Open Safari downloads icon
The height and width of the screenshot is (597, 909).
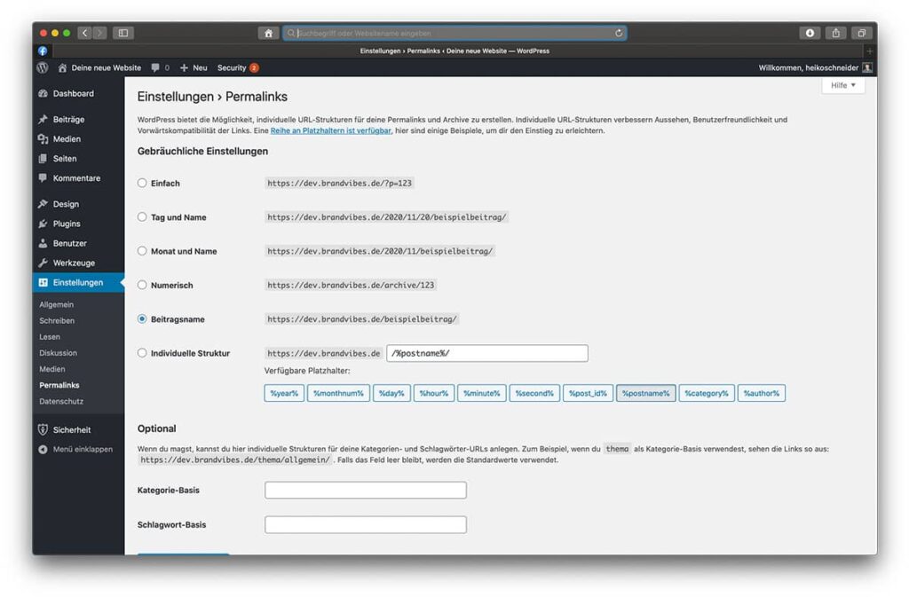coord(810,33)
